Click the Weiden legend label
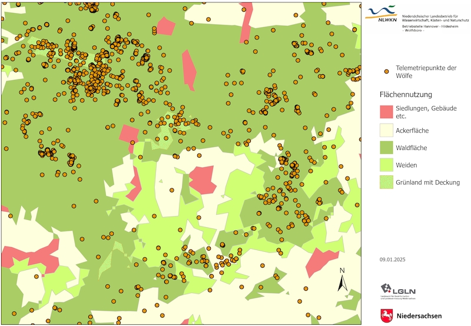Viewport: 471px width, 326px height. pos(407,165)
